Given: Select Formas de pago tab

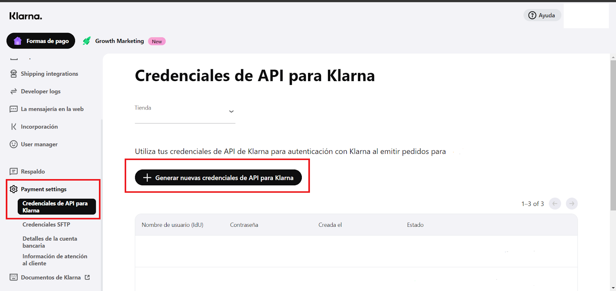Looking at the screenshot, I should click(x=41, y=41).
